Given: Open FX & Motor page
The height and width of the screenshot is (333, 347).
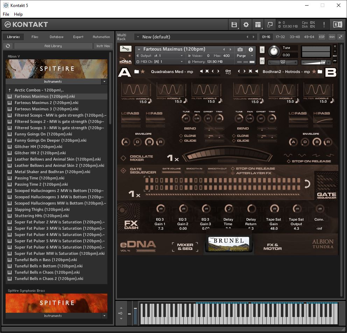Looking at the screenshot, I should 272,247.
